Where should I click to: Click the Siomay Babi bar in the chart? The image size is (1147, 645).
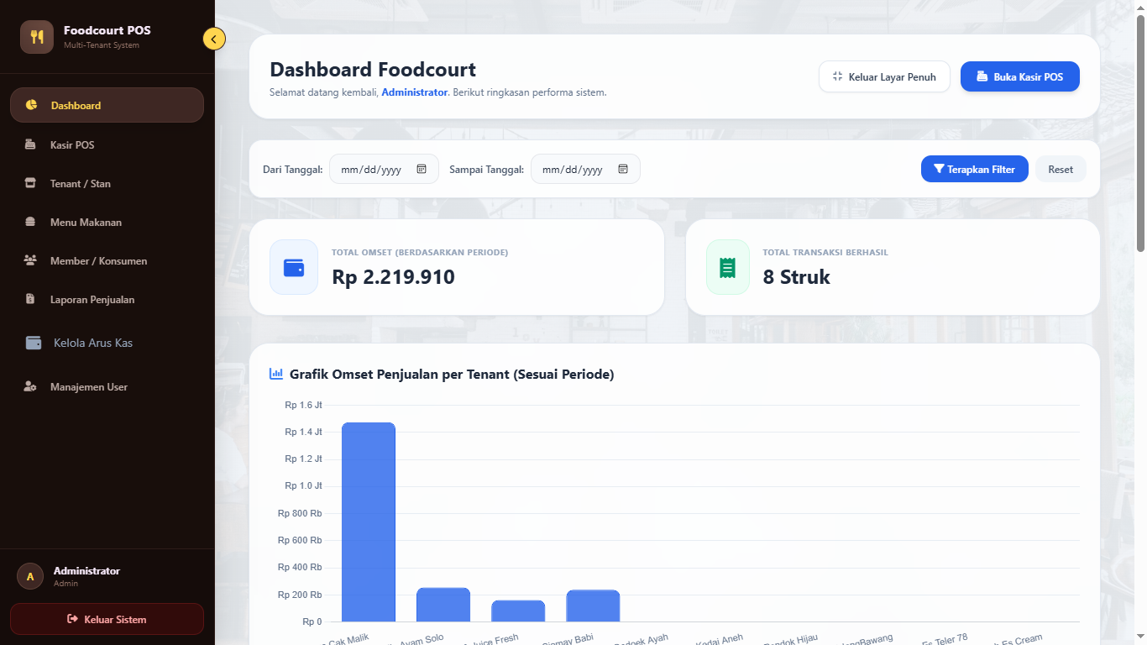[x=593, y=606]
